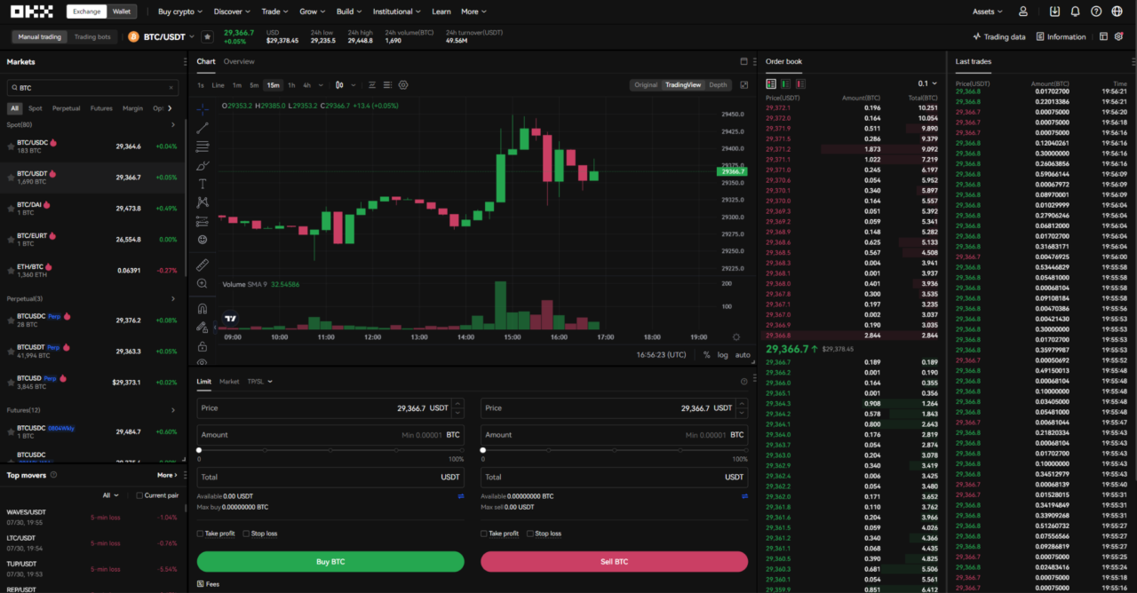Activate the measure ruler tool
Viewport: 1137px width, 593px height.
pyautogui.click(x=203, y=264)
